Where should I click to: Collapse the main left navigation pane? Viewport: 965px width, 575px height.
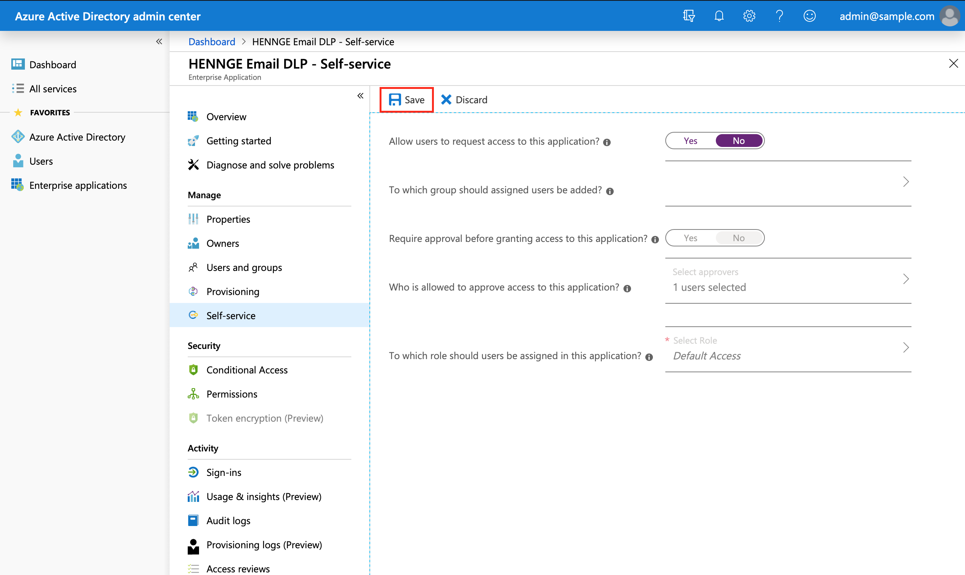click(x=159, y=41)
